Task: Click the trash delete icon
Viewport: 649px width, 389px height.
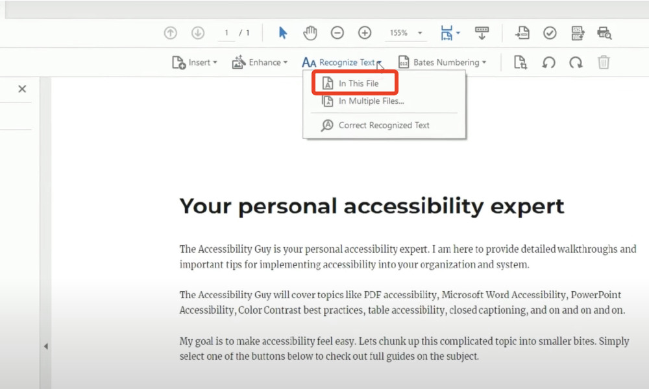Action: coord(604,62)
